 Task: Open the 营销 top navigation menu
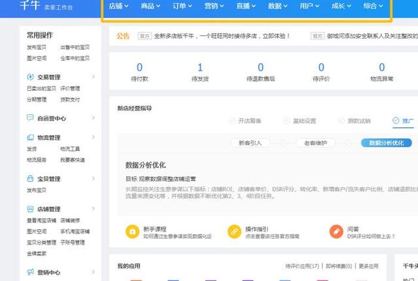point(214,6)
